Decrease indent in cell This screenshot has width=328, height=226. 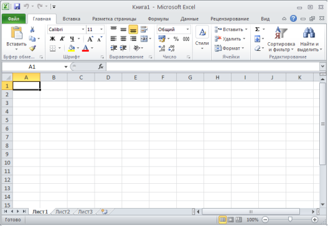pyautogui.click(x=114, y=48)
